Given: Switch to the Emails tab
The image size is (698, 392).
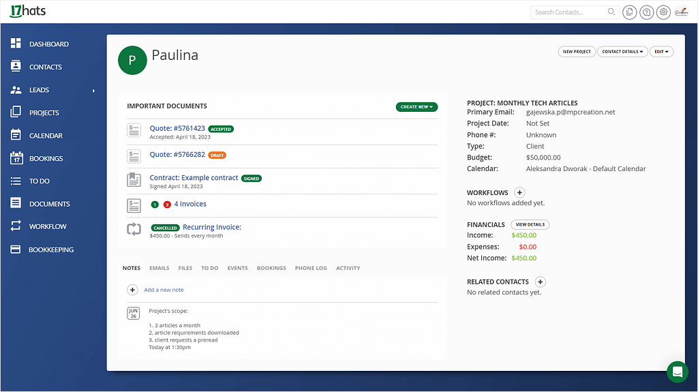Looking at the screenshot, I should point(160,268).
